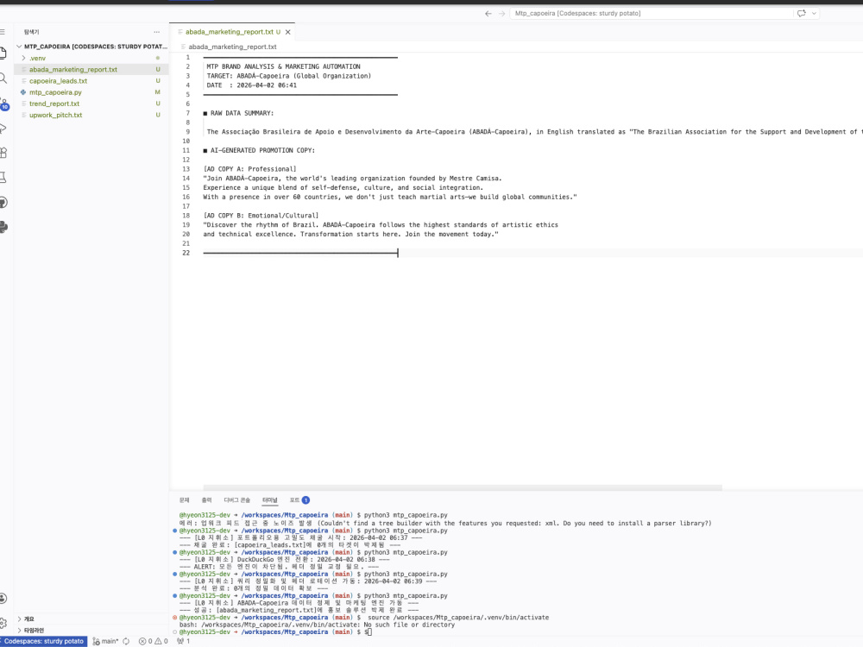Show warnings count in status bar

[161, 641]
